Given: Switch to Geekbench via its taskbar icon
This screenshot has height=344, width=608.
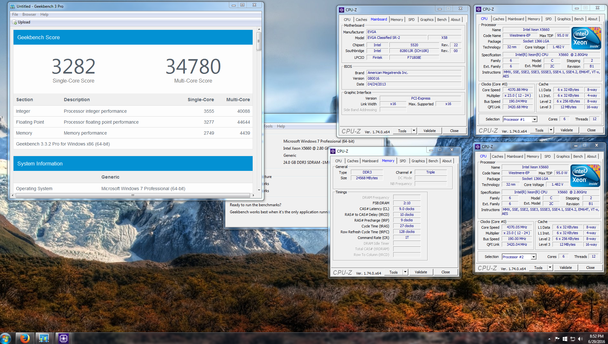Looking at the screenshot, I should tap(44, 338).
